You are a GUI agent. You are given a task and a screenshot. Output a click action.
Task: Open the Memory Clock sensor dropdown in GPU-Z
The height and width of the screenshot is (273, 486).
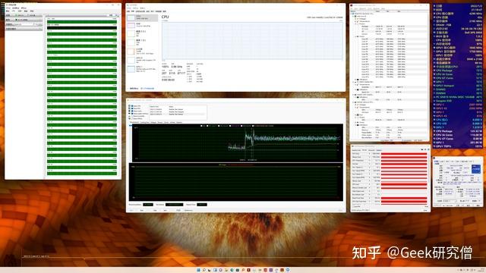click(x=370, y=157)
